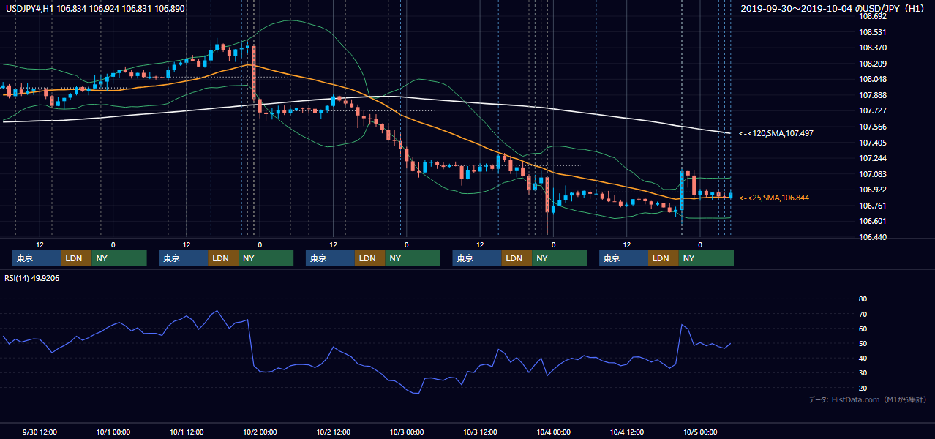Click the 東京 session block for 10/1
The width and height of the screenshot is (935, 439).
coord(184,258)
